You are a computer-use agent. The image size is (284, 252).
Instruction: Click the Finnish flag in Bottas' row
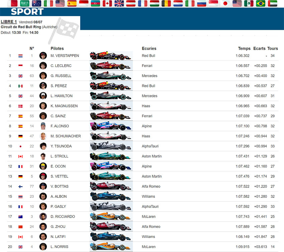[20, 186]
